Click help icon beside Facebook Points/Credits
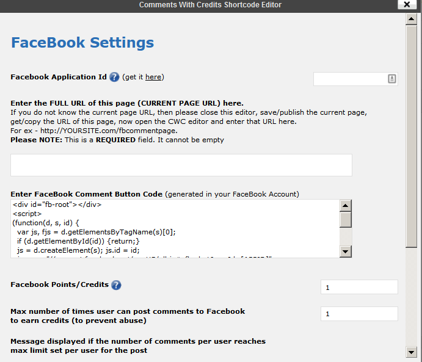Image resolution: width=422 pixels, height=362 pixels. coord(116,285)
